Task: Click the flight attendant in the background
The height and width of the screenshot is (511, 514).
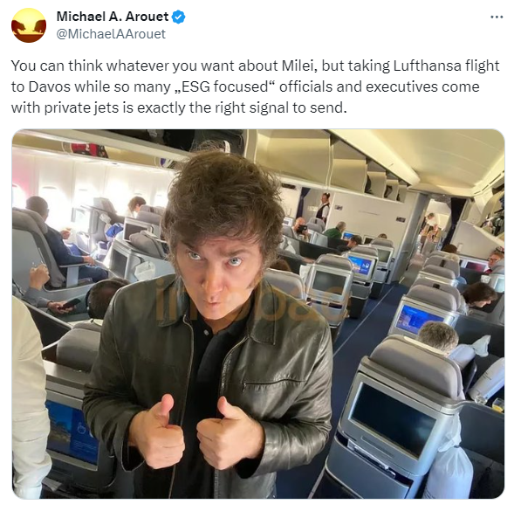Action: pyautogui.click(x=324, y=208)
